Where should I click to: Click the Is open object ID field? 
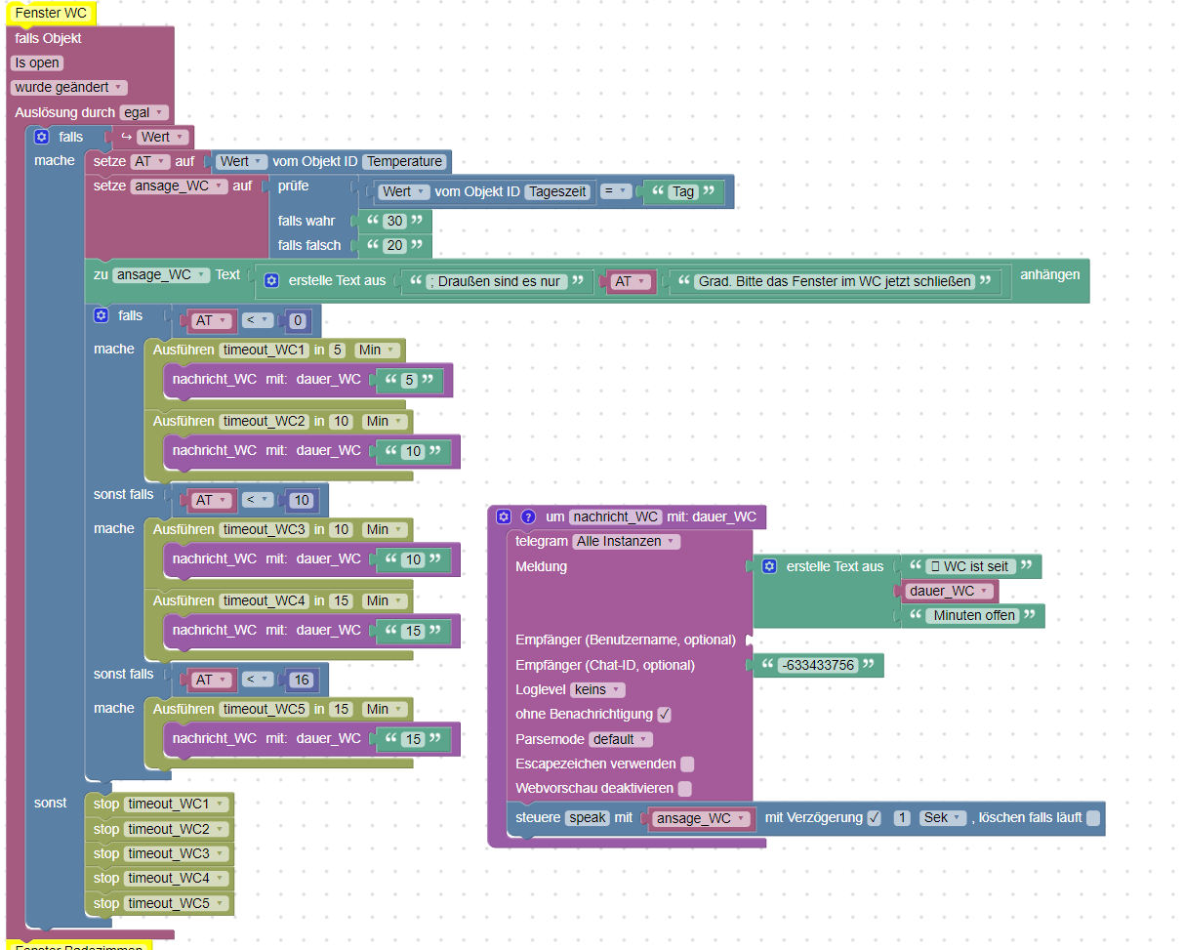[37, 62]
